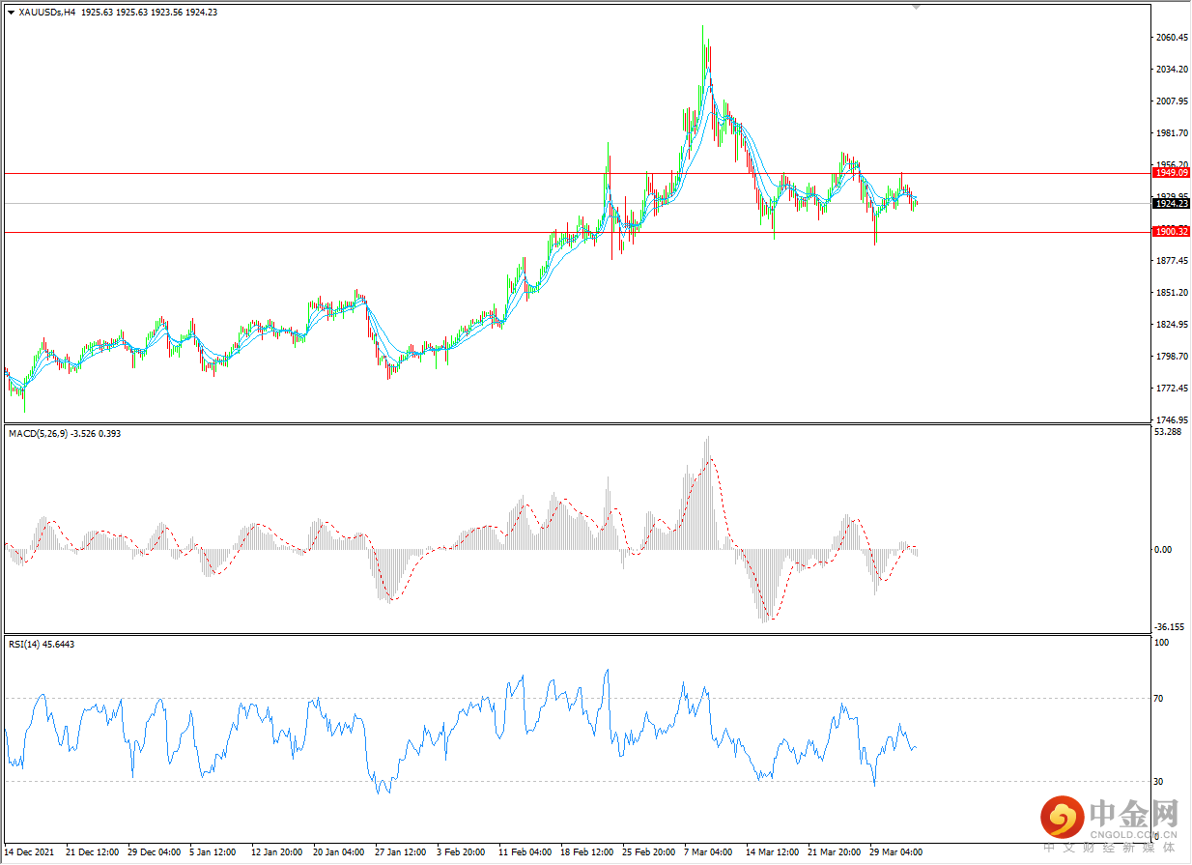Click the 1851.20 price axis value
The image size is (1192, 865).
[1173, 293]
